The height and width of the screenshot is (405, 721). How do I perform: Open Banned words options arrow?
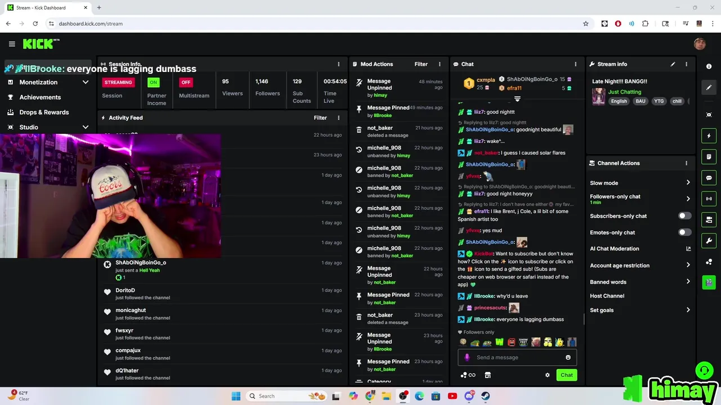coord(688,282)
